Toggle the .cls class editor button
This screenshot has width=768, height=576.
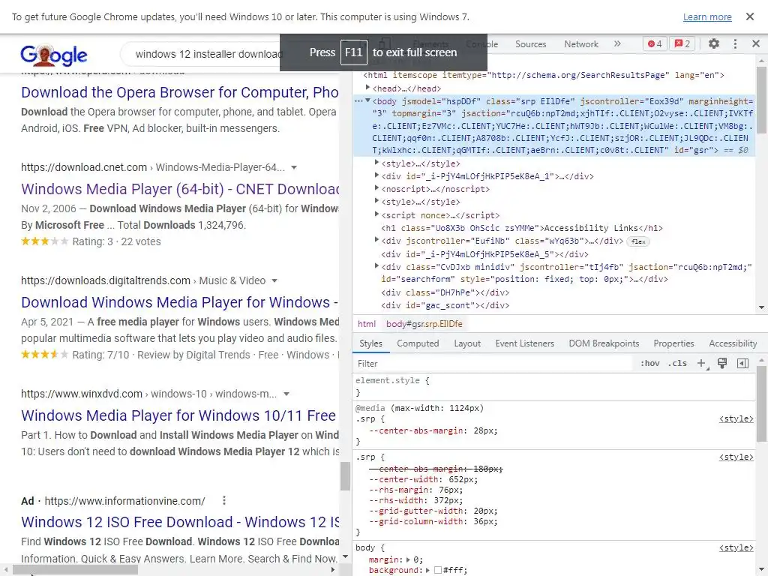(677, 364)
